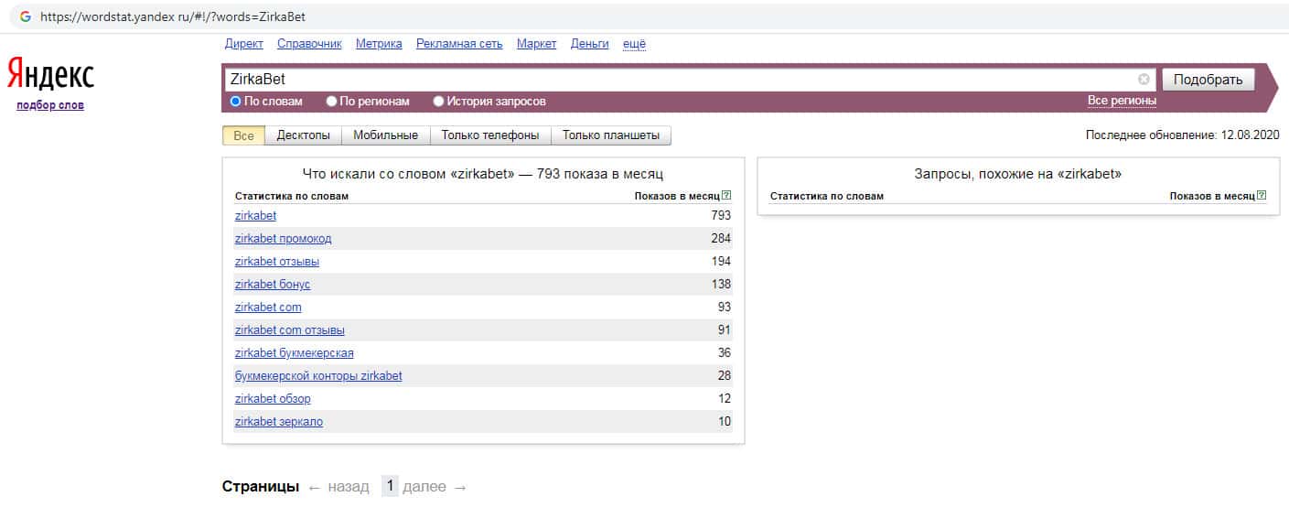
Task: Click the "подбор слов" link under the logo
Action: (50, 105)
